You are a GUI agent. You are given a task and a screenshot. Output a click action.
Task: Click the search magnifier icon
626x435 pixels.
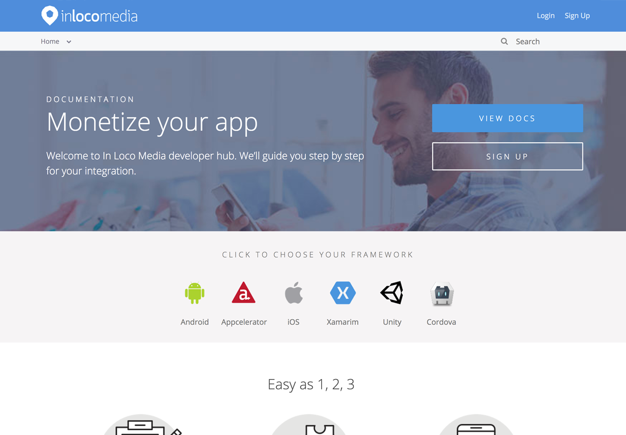(504, 41)
